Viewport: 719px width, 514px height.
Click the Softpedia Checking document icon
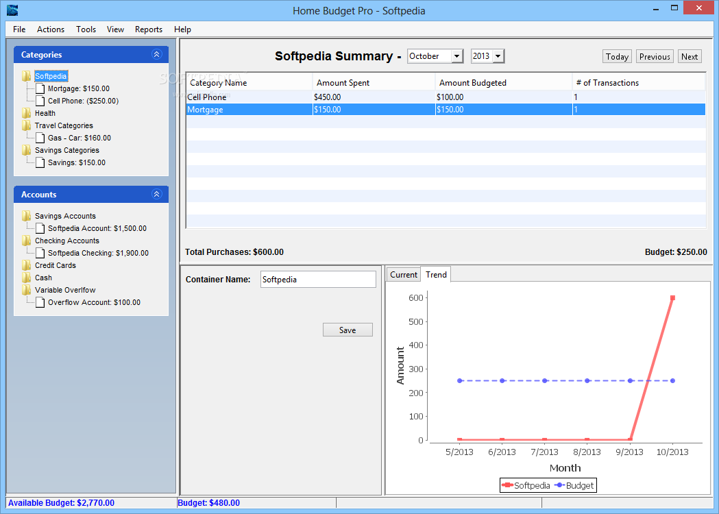coord(40,253)
